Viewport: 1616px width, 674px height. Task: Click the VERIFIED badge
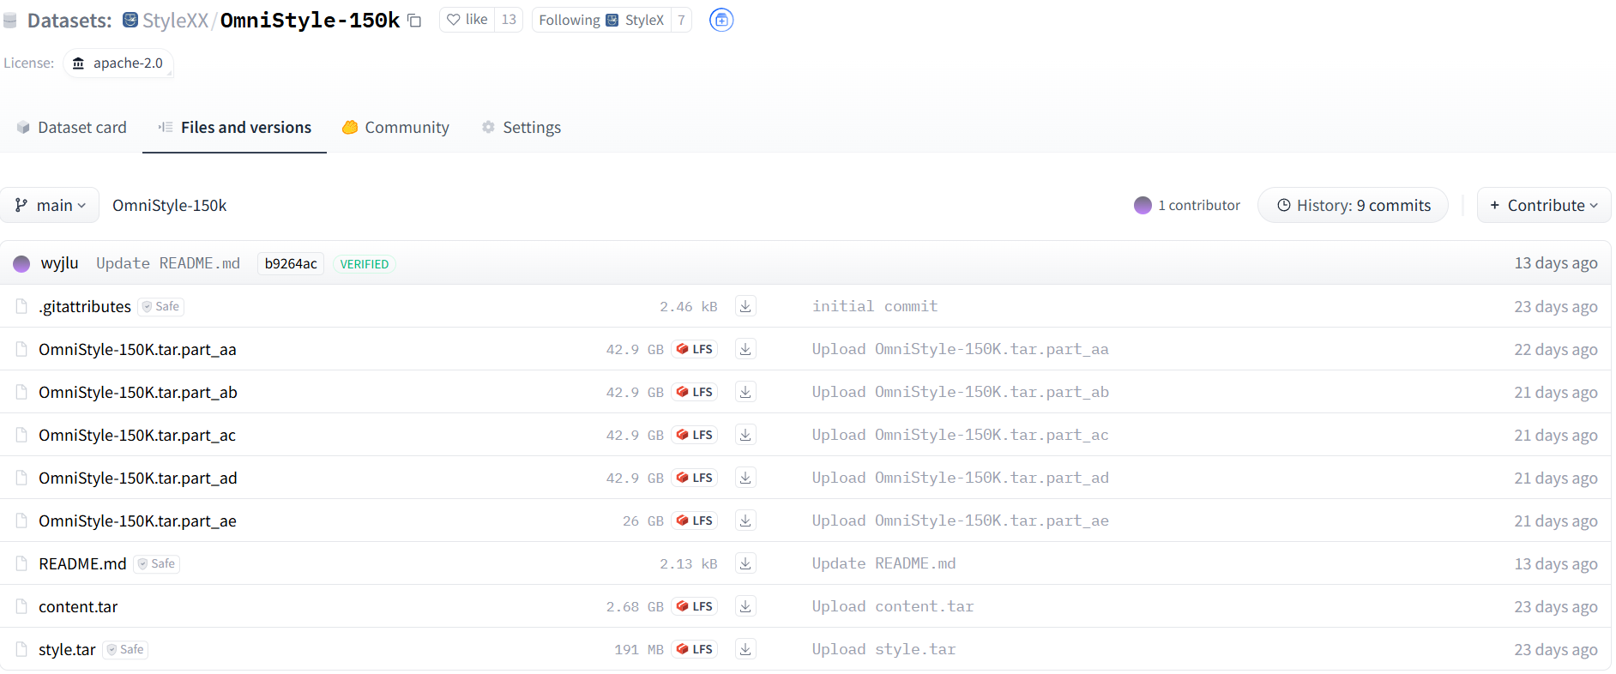coord(364,264)
